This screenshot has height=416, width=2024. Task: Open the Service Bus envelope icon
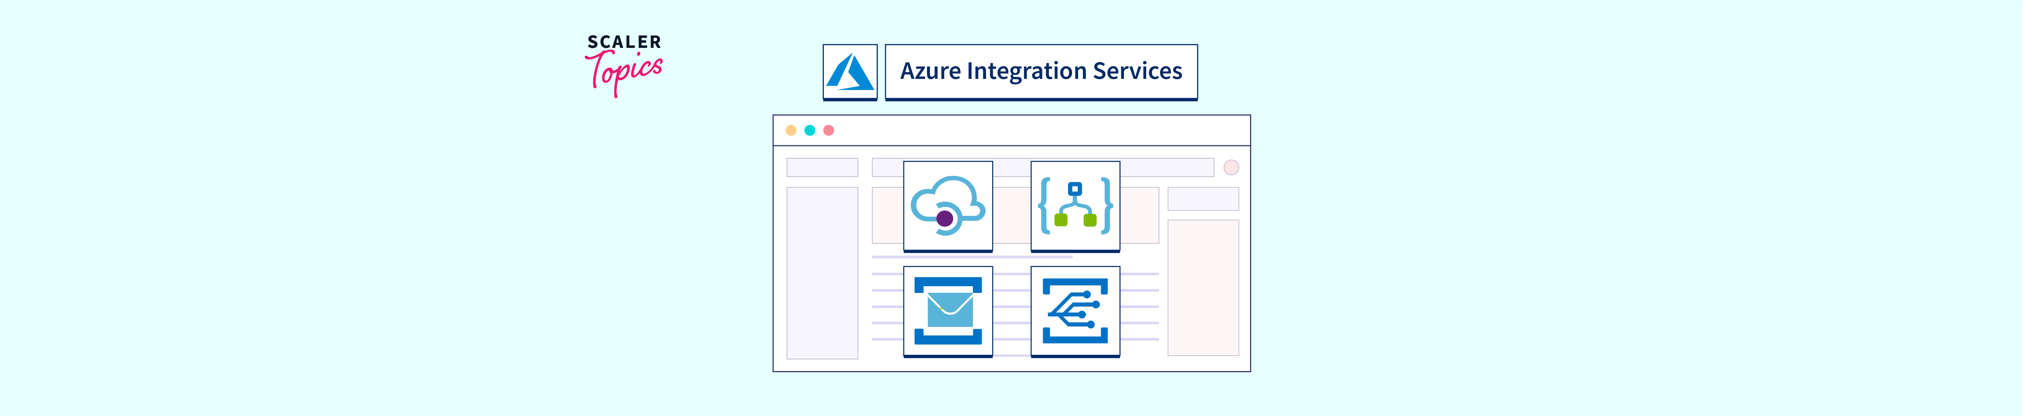pyautogui.click(x=948, y=311)
